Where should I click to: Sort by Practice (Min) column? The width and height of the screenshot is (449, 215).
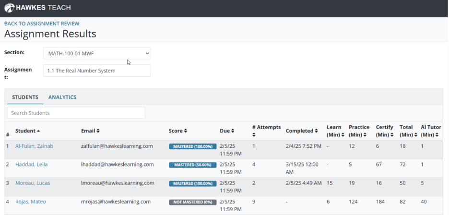tap(359, 131)
